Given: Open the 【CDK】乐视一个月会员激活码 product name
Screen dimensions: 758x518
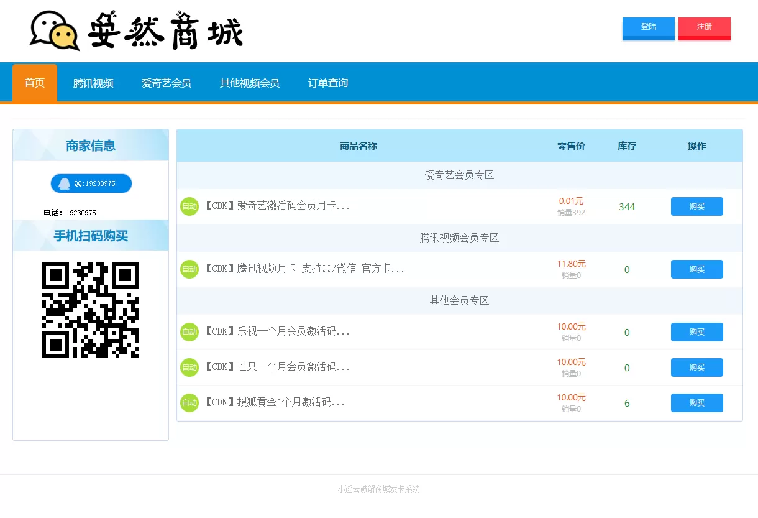Looking at the screenshot, I should pyautogui.click(x=276, y=331).
